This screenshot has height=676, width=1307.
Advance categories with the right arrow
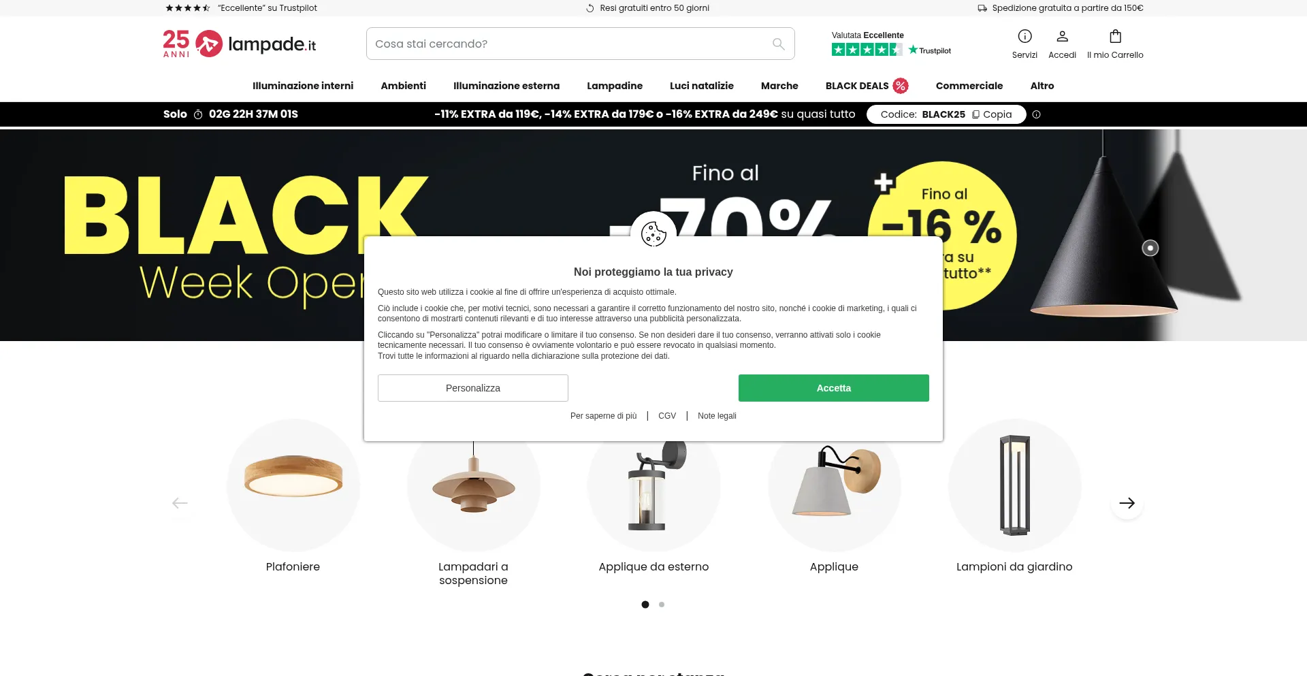tap(1127, 503)
